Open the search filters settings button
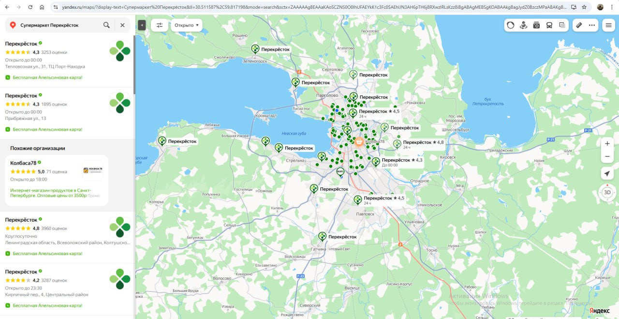619x319 pixels. click(160, 25)
